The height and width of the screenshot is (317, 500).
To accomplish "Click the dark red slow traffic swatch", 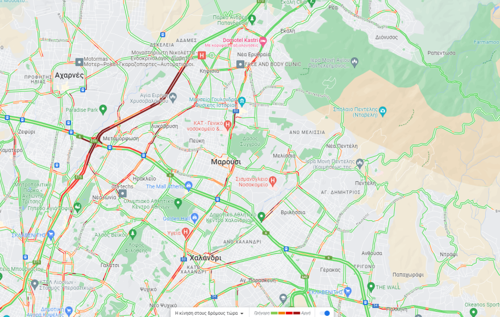I will 297,313.
